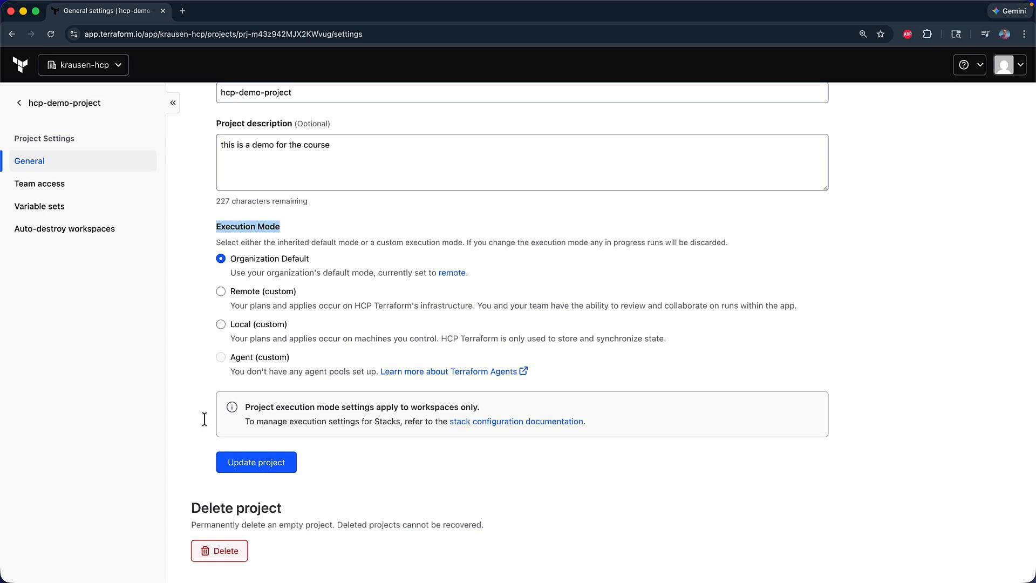
Task: Go back to hcp-demo-project
Action: point(58,103)
